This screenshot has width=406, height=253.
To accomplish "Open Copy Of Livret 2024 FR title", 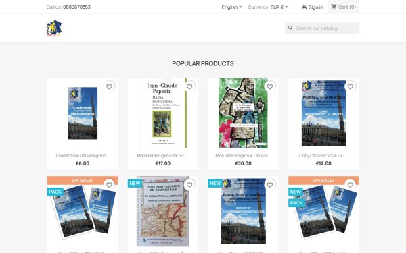I will point(323,156).
